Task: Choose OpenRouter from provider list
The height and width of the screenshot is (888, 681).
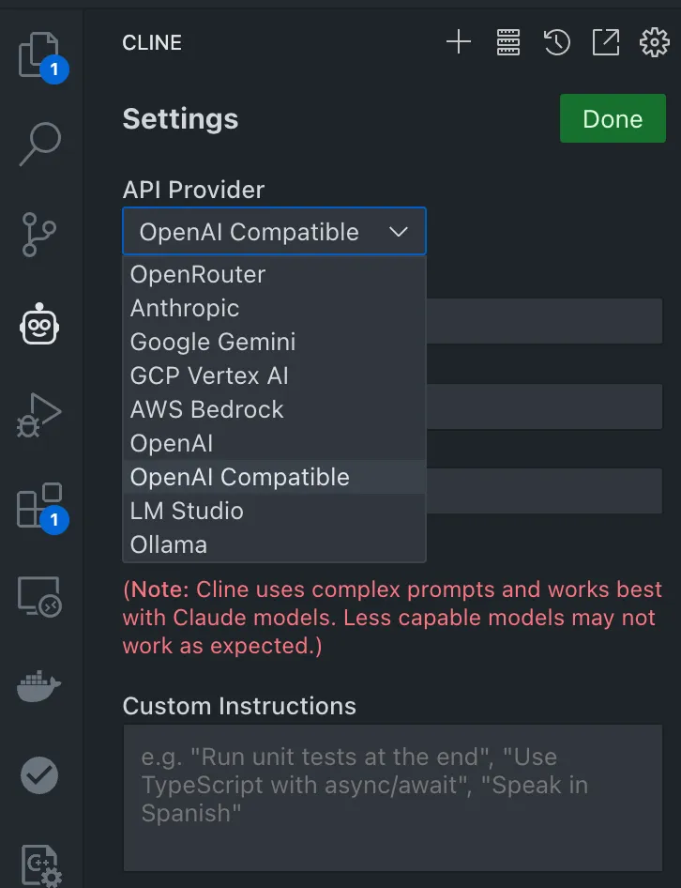Action: pyautogui.click(x=274, y=275)
